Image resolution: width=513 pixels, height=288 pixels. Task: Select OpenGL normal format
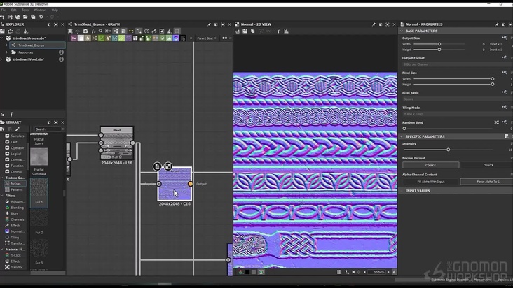430,165
